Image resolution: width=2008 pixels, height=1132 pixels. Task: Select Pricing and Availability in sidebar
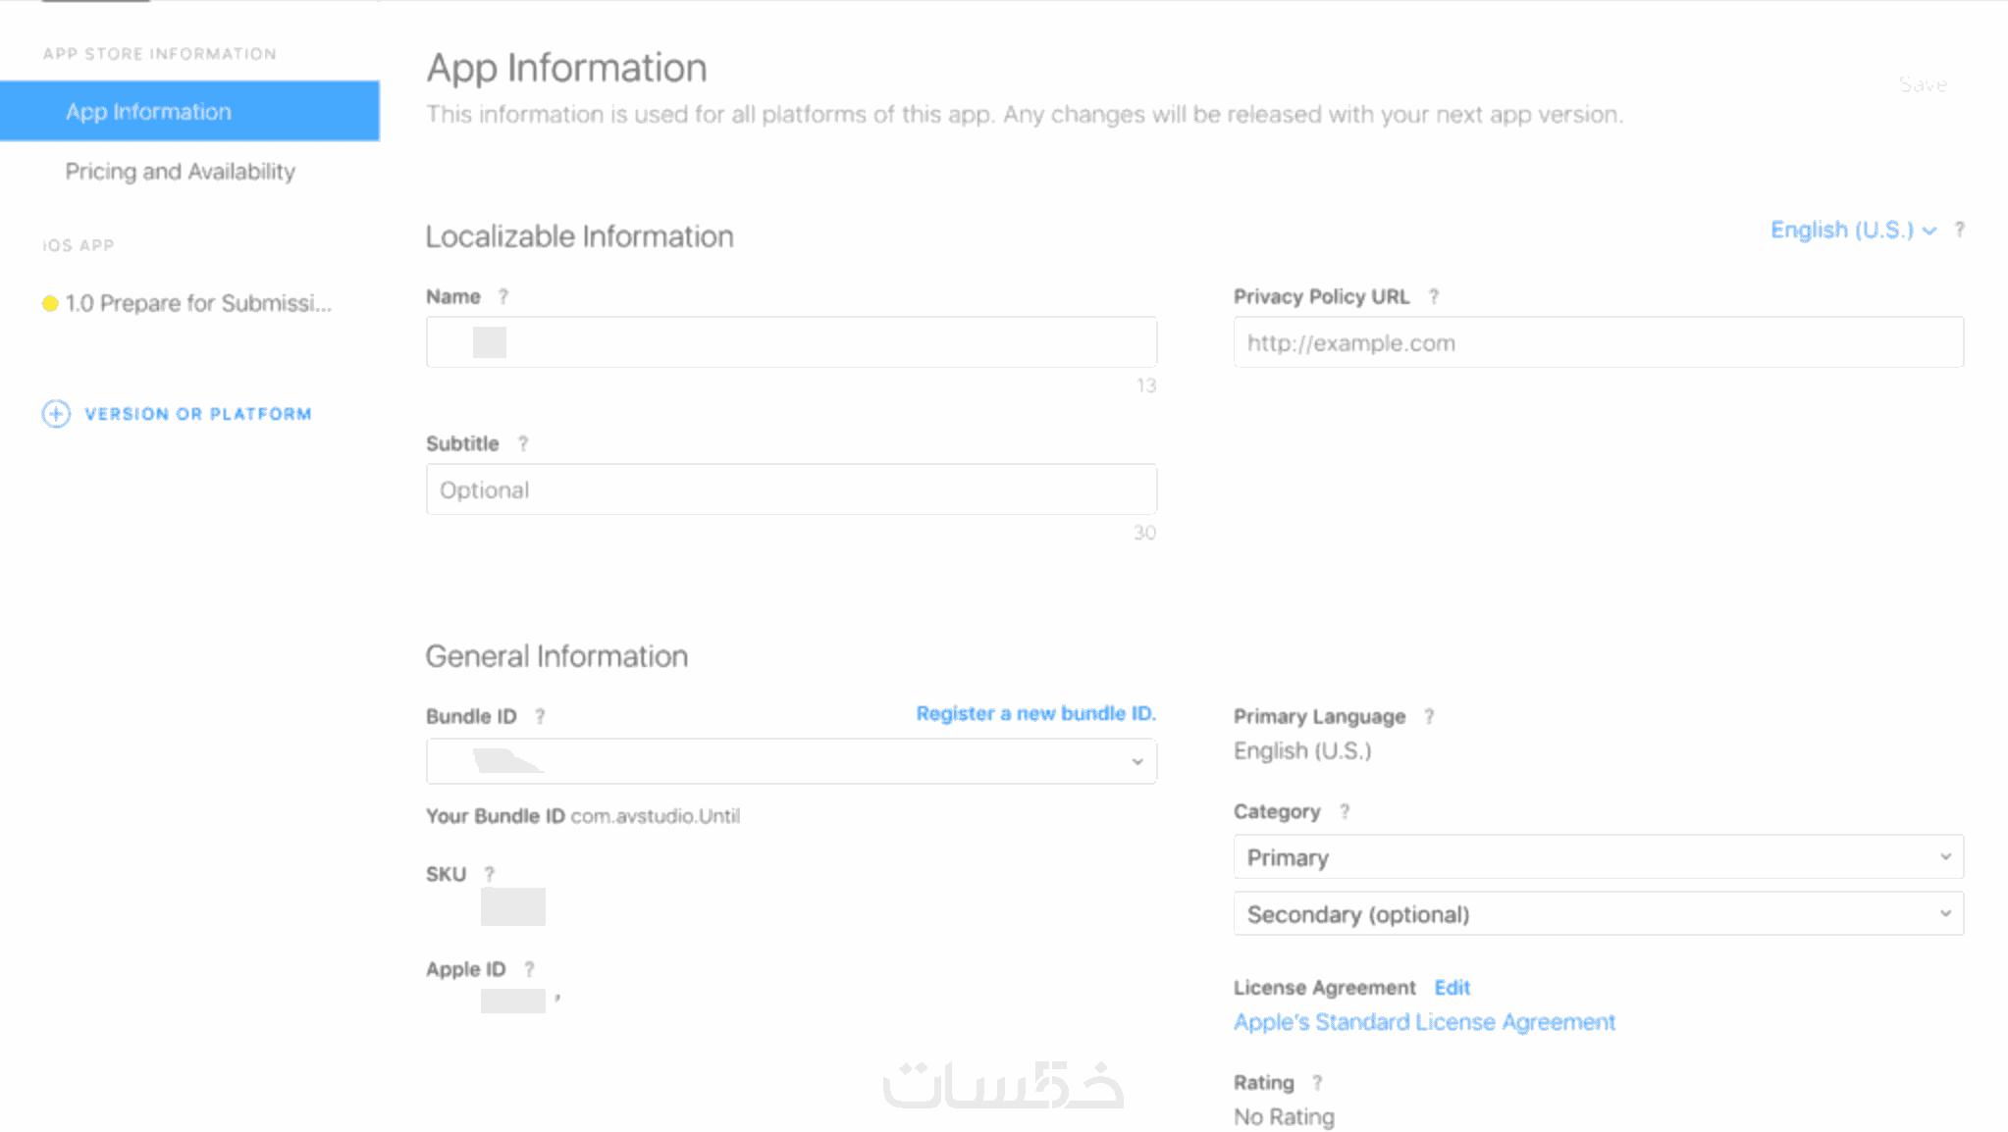[181, 172]
